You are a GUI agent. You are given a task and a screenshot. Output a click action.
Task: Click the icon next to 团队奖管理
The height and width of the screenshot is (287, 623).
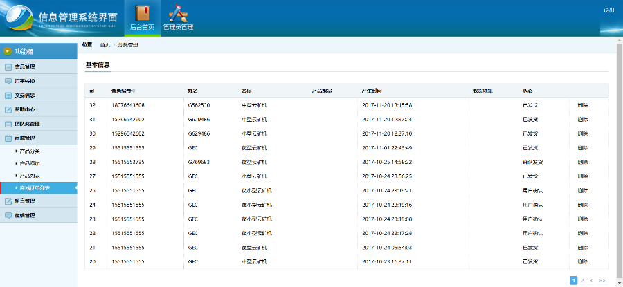[8, 124]
